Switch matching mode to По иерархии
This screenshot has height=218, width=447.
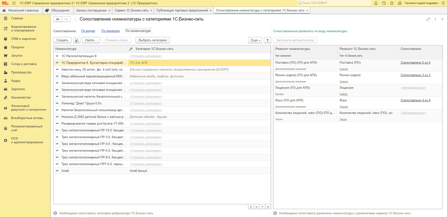coord(110,31)
